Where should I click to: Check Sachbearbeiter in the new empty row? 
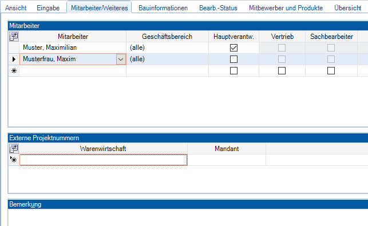331,70
